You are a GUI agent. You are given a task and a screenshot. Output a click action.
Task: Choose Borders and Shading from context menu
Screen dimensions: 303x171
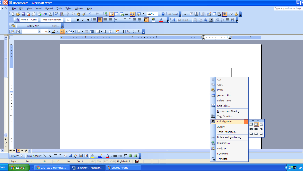point(229,112)
